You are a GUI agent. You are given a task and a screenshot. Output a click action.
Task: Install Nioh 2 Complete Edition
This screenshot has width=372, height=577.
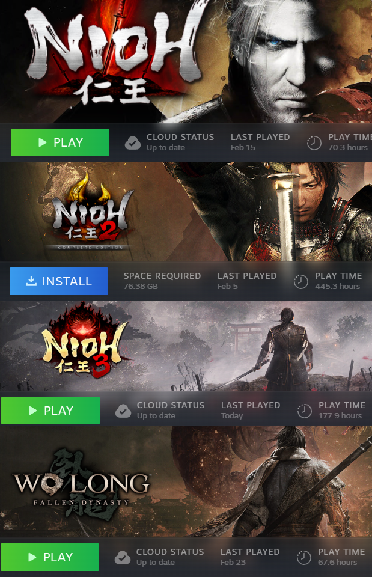click(x=59, y=281)
